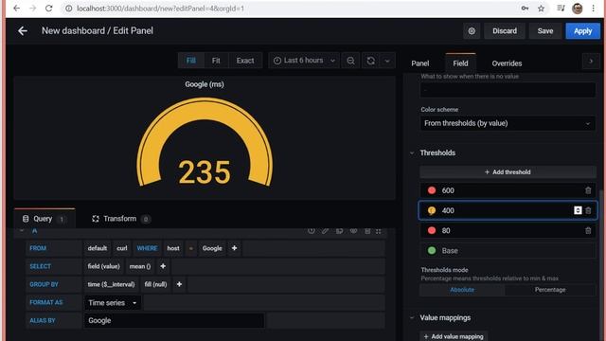Remove query A with its trash icon

click(x=367, y=231)
